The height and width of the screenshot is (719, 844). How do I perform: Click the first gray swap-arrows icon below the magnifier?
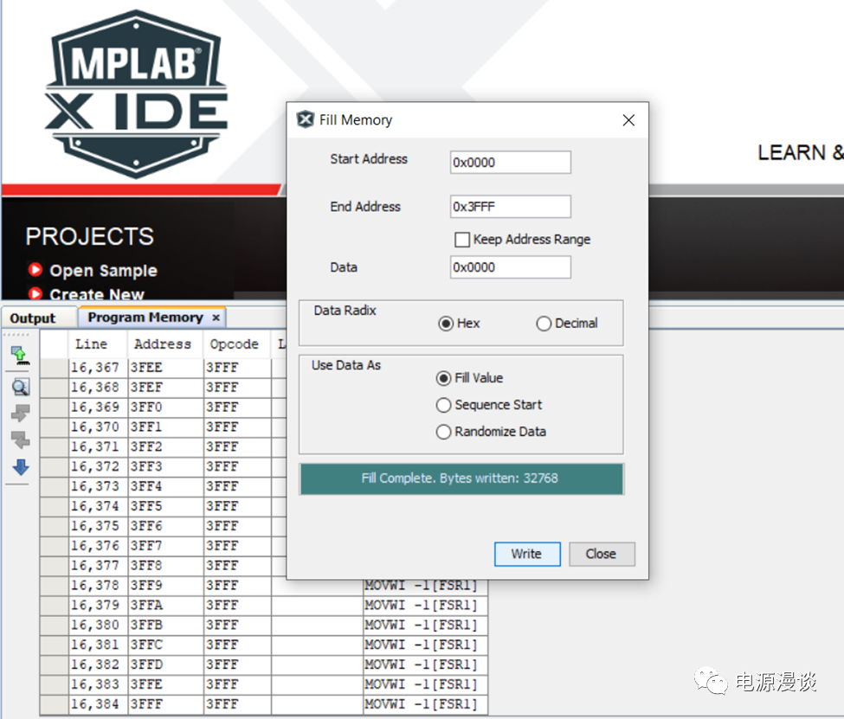tap(20, 414)
